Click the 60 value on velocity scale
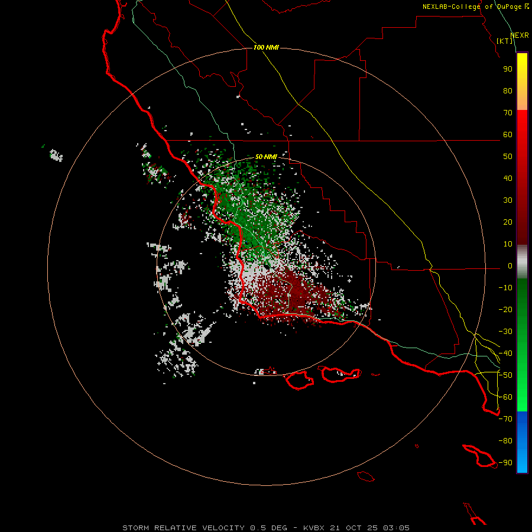This screenshot has width=532, height=532. tap(508, 135)
